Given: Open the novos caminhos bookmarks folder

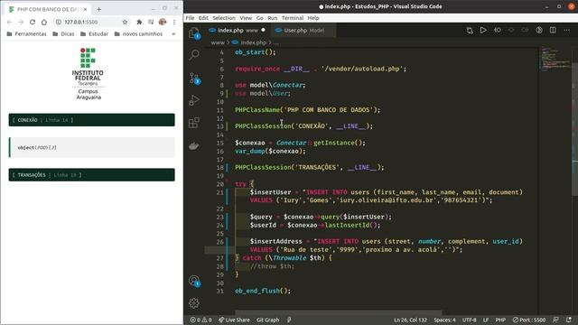Looking at the screenshot, I should (x=138, y=34).
